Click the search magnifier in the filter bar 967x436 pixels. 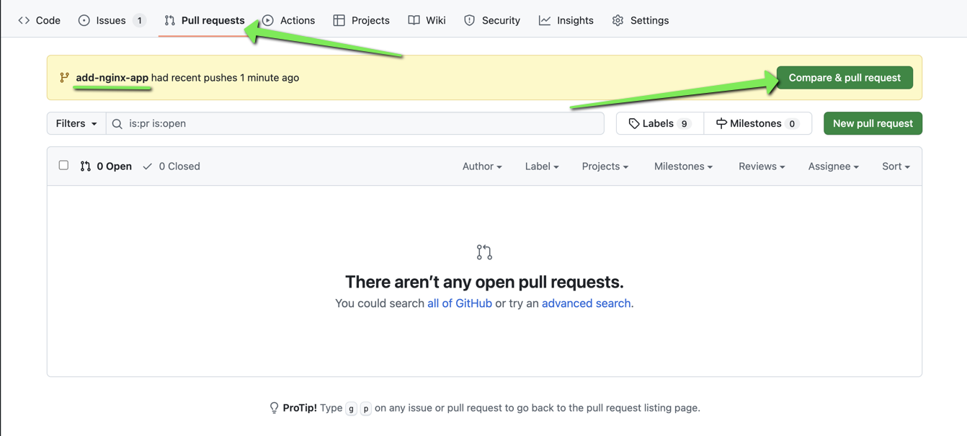pyautogui.click(x=117, y=123)
